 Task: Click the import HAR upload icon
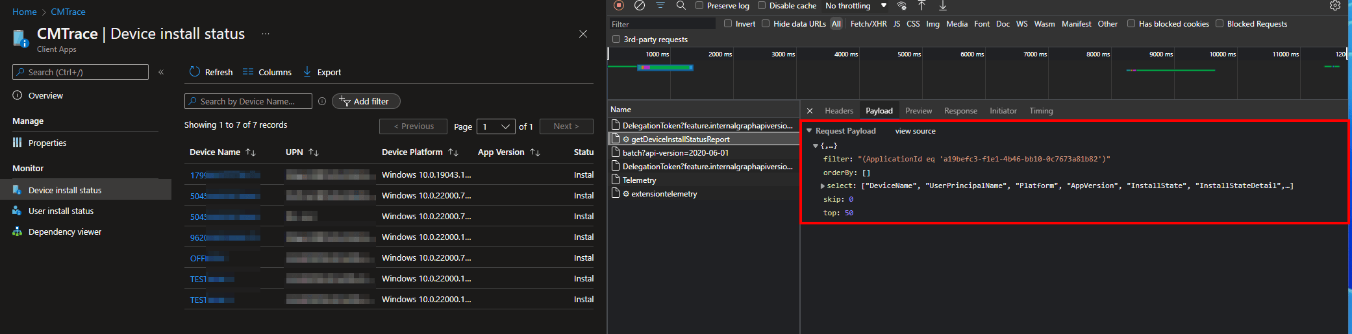pyautogui.click(x=921, y=5)
